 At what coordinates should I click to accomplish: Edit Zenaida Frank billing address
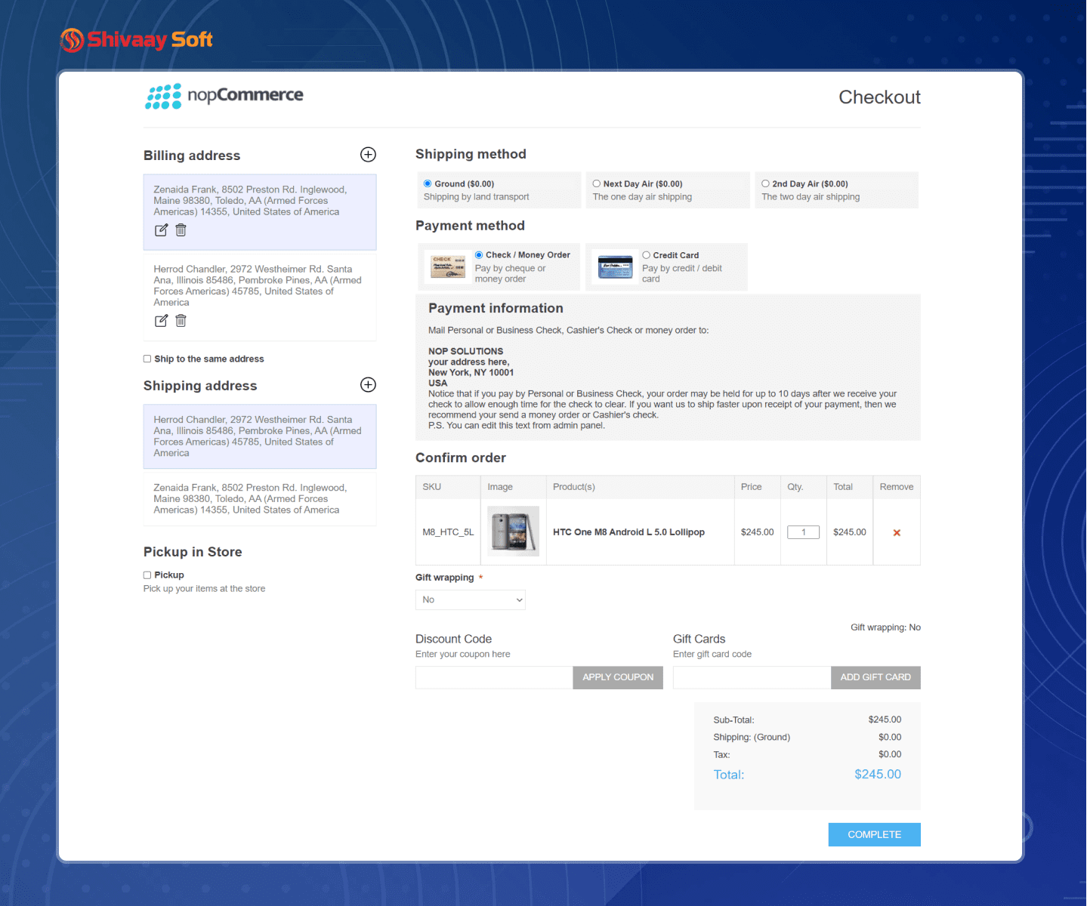[x=161, y=230]
